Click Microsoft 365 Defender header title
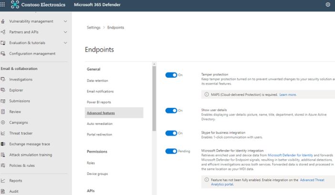Image resolution: width=335 pixels, height=195 pixels. (97, 4)
